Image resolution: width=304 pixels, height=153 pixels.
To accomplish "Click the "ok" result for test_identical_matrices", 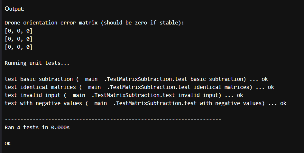I will pyautogui.click(x=271, y=87).
